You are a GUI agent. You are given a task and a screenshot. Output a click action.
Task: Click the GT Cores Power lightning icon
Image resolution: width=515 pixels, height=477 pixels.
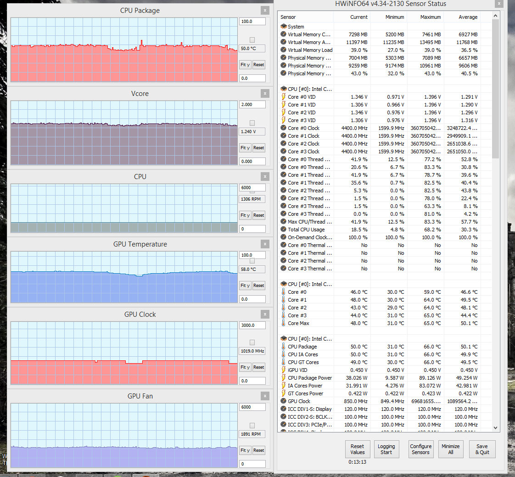point(284,393)
